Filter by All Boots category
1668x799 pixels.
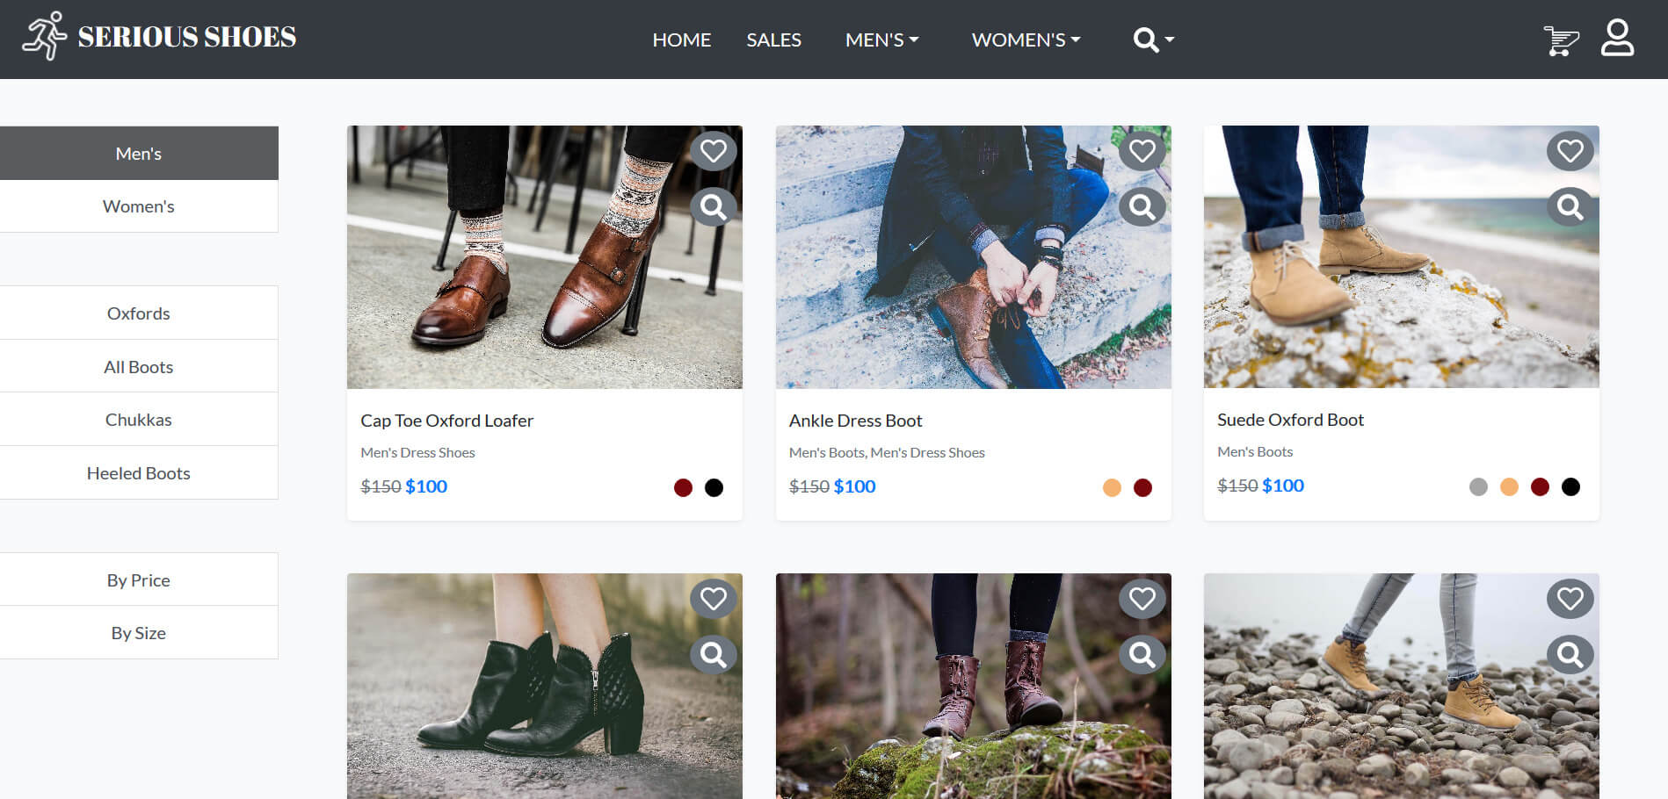(139, 367)
